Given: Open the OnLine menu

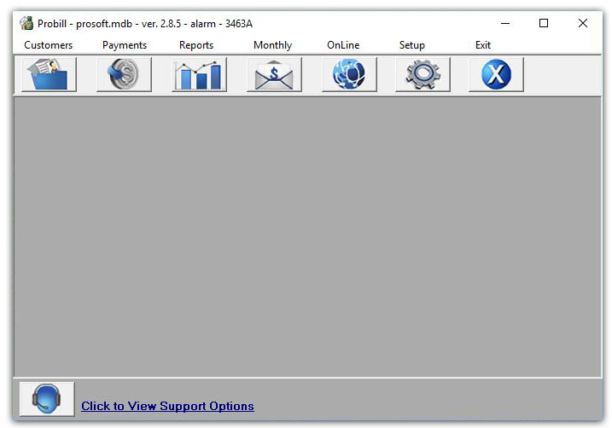Looking at the screenshot, I should (x=343, y=45).
